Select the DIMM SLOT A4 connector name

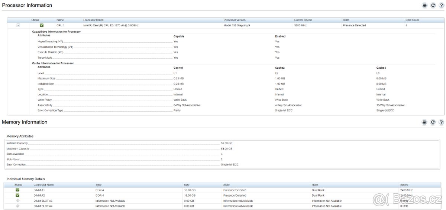[43, 206]
